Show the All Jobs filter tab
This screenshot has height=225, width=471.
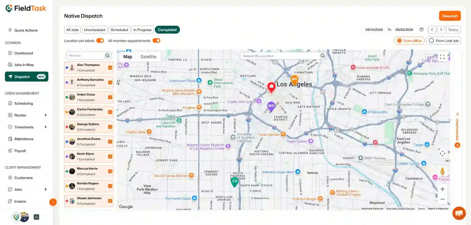click(72, 30)
